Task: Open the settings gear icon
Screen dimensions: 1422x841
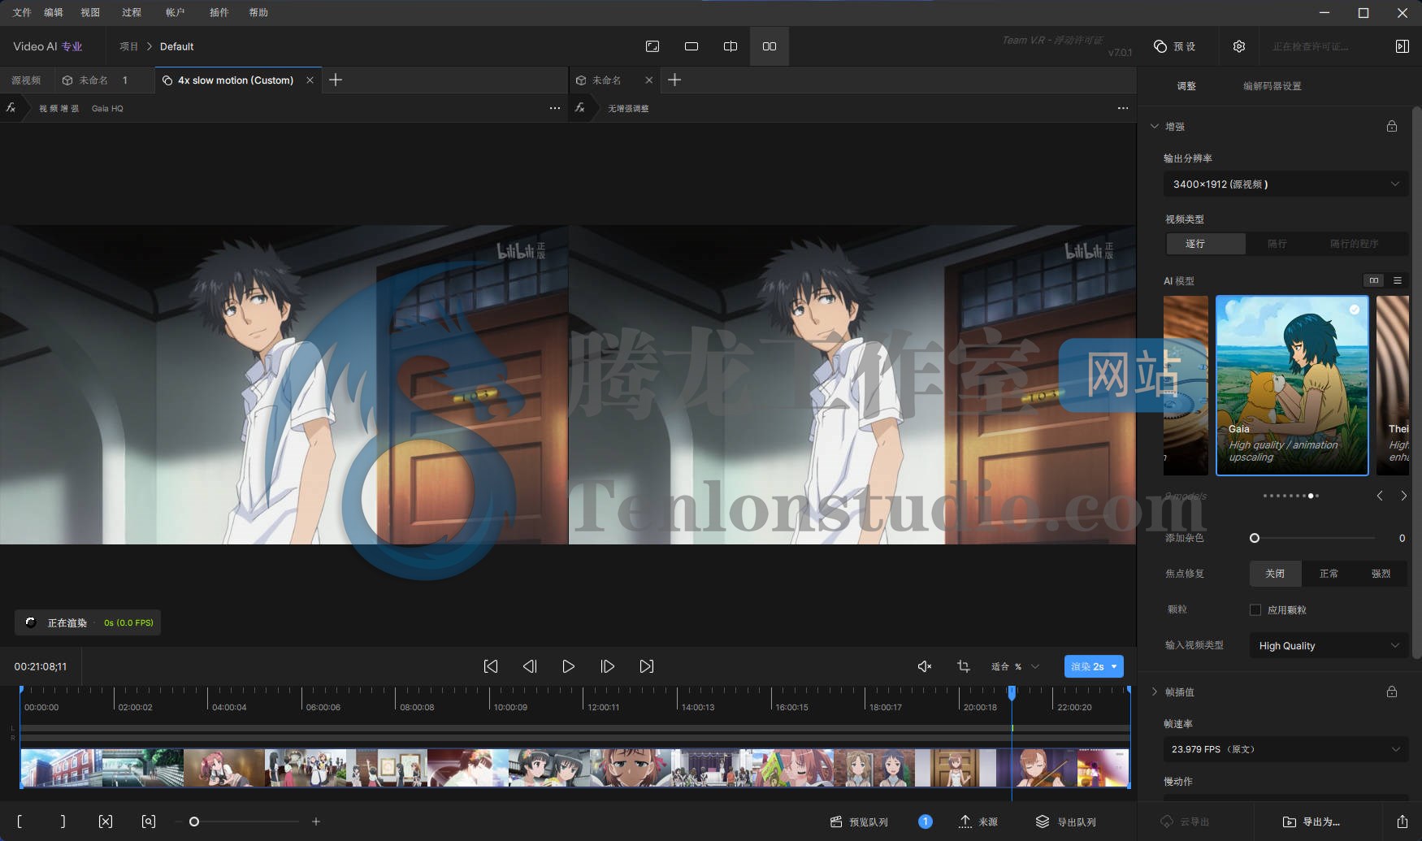Action: pos(1238,46)
